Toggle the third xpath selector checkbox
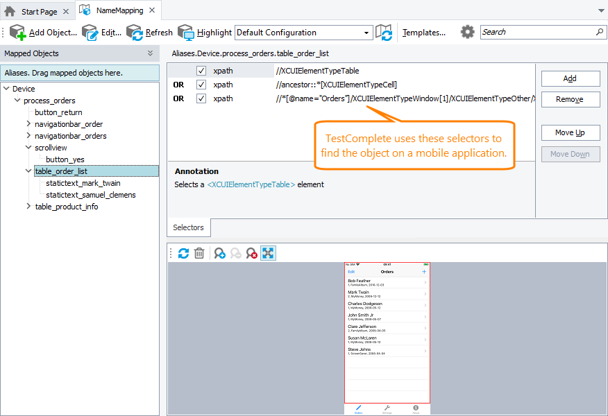 pos(201,98)
